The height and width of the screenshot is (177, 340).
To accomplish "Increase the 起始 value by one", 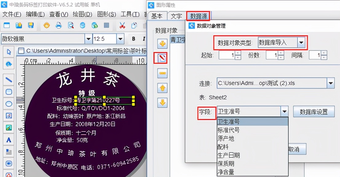I will [x=238, y=53].
